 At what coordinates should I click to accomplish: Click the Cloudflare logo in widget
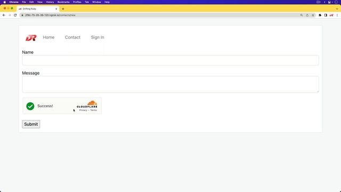87,105
